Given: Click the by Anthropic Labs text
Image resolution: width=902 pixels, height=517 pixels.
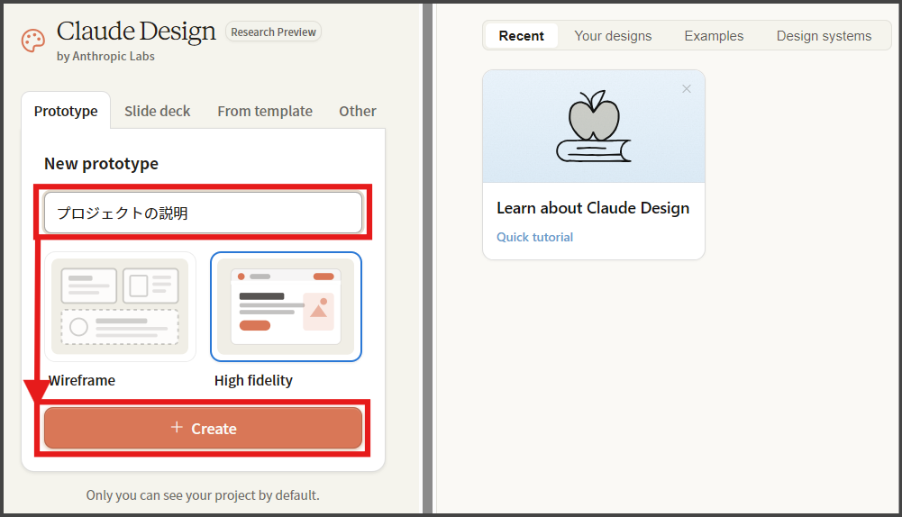Looking at the screenshot, I should [105, 56].
